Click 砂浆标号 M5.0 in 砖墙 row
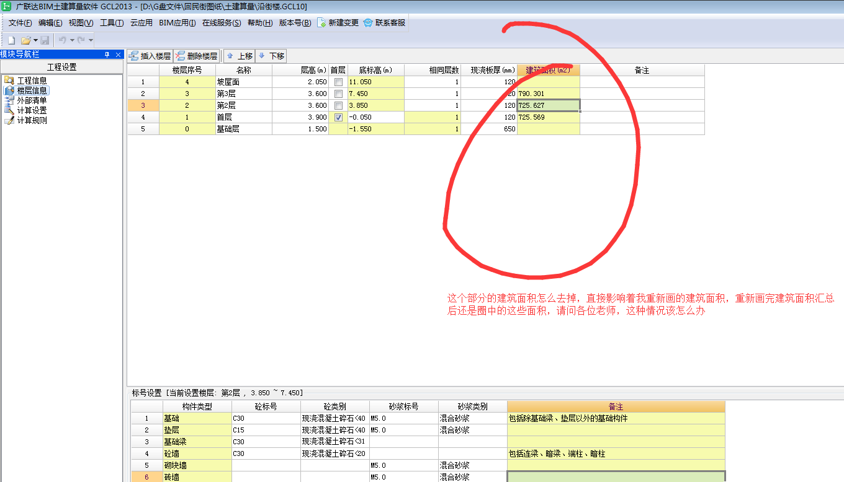The width and height of the screenshot is (844, 482). tap(404, 477)
